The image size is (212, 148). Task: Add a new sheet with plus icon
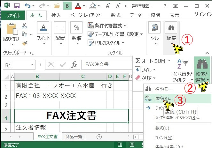99,137
